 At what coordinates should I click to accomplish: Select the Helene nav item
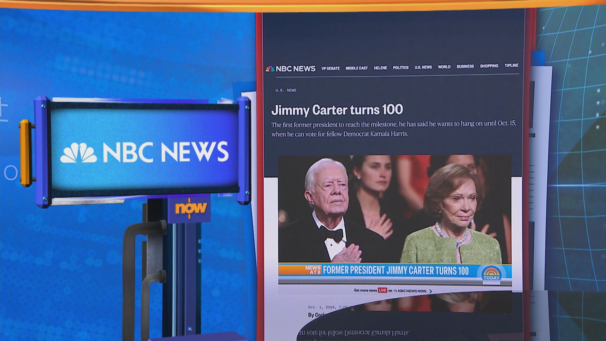[380, 68]
